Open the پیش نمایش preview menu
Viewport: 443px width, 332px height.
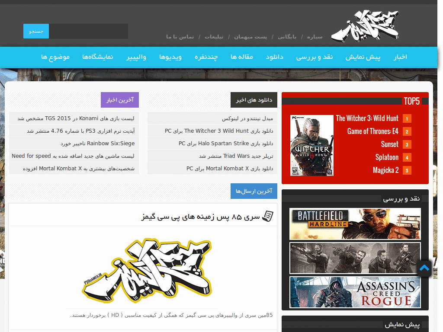(363, 57)
